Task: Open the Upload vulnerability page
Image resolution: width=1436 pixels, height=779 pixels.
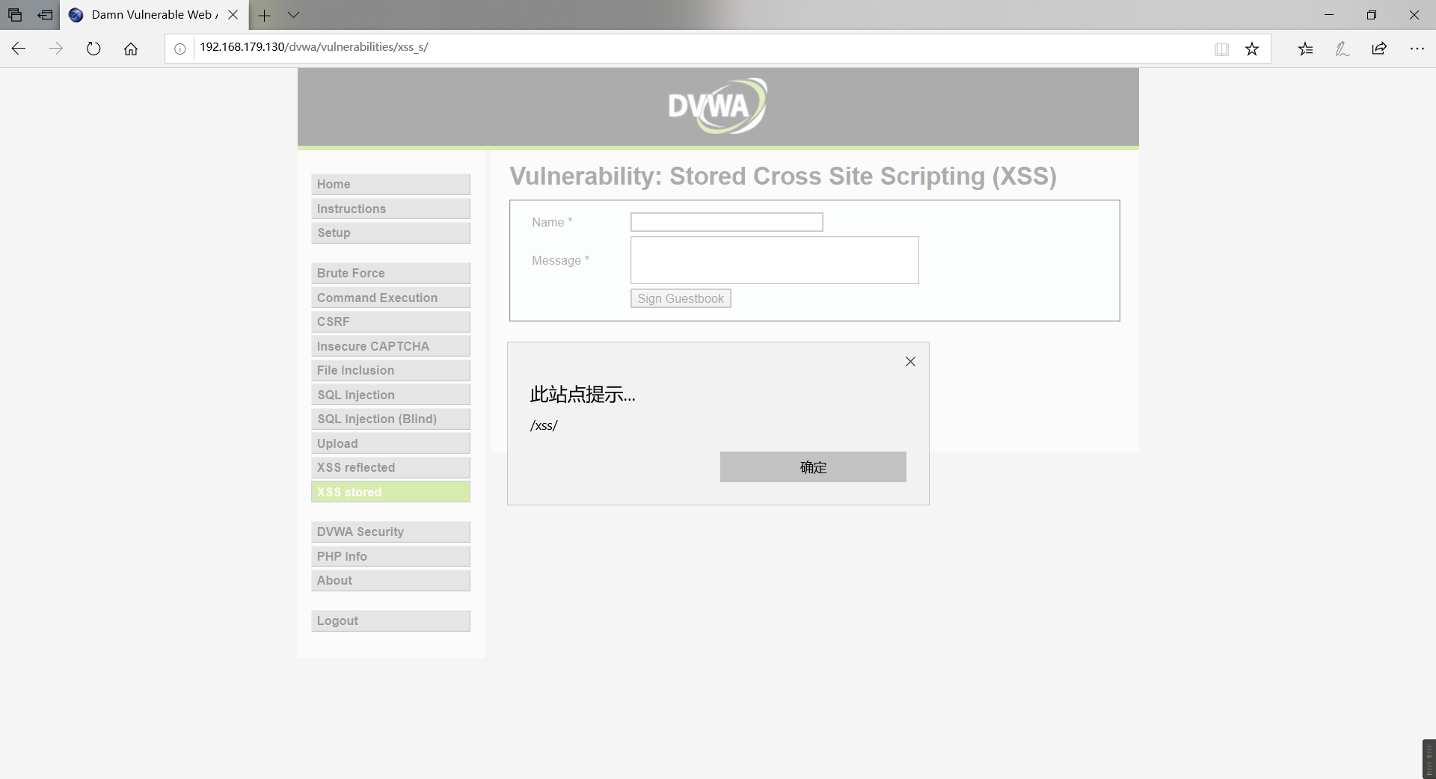Action: point(390,443)
